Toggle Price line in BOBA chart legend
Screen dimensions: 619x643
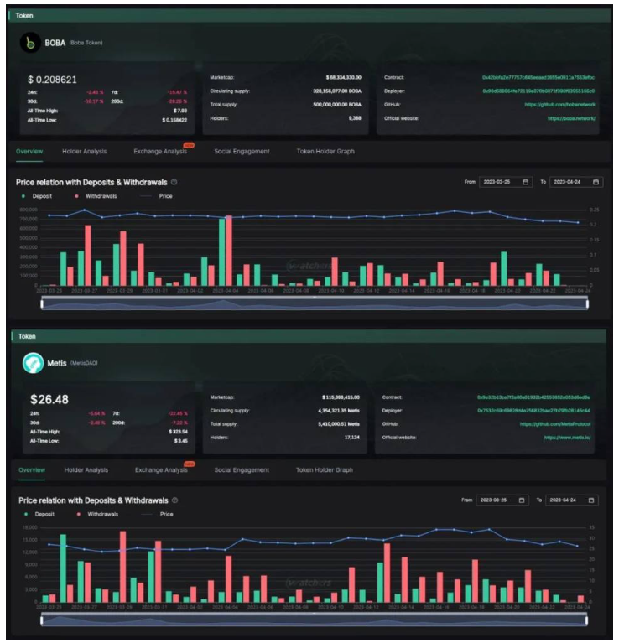pyautogui.click(x=156, y=196)
